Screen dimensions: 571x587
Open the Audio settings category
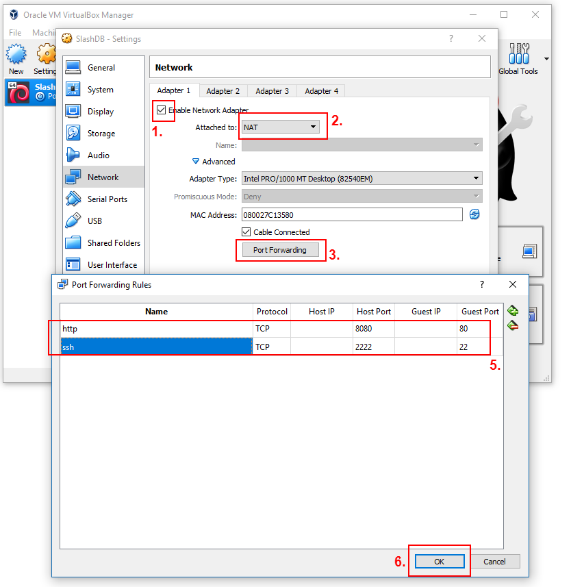click(x=98, y=155)
